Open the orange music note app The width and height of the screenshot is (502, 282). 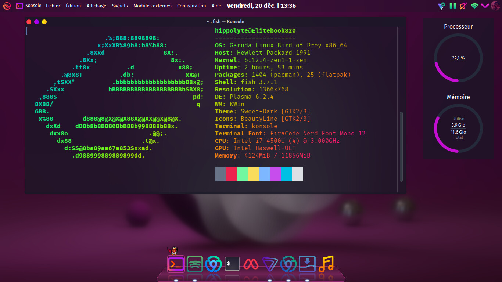click(326, 264)
